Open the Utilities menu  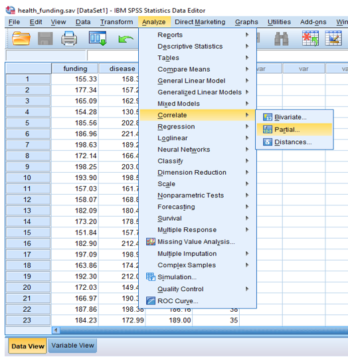click(x=279, y=22)
